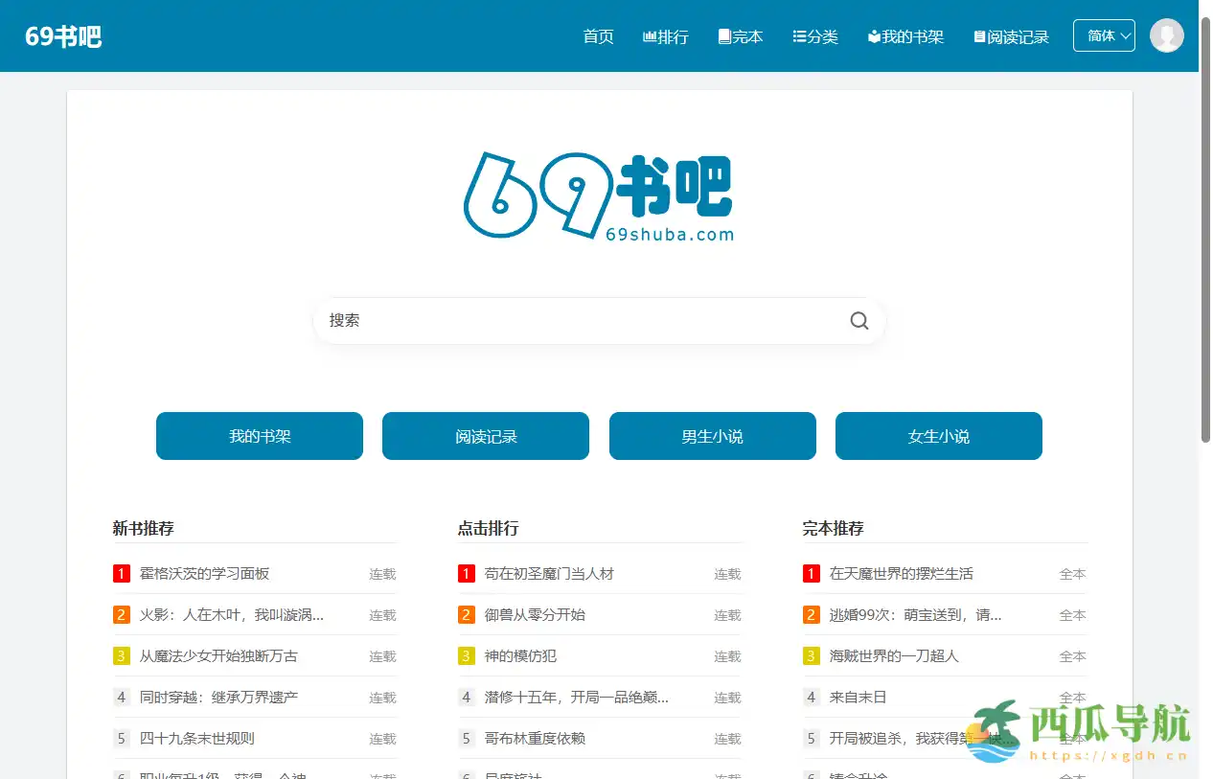Select the 排行 ranking chart icon
Viewport: 1213px width, 779px height.
[x=648, y=36]
